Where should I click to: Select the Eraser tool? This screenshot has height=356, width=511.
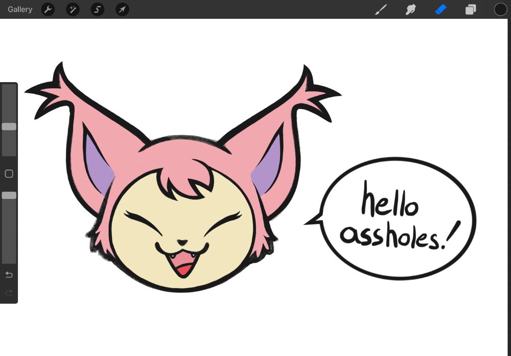440,10
